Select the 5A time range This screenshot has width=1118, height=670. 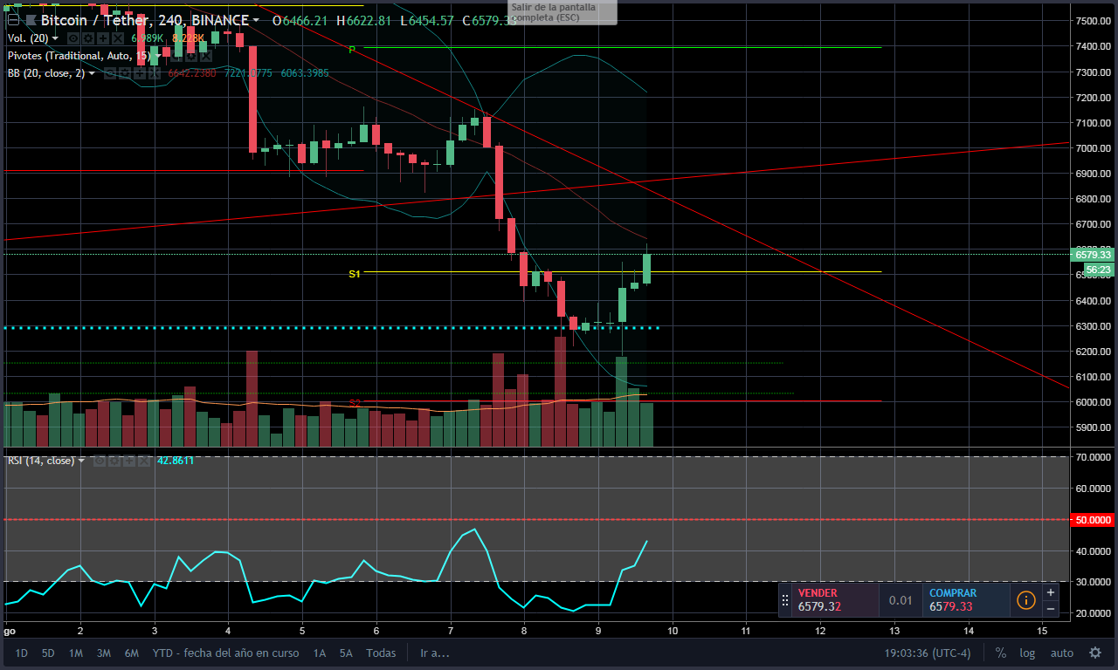pyautogui.click(x=347, y=653)
